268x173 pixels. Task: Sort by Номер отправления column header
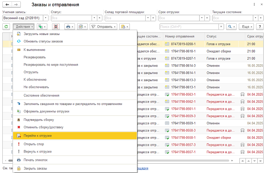click(x=184, y=36)
